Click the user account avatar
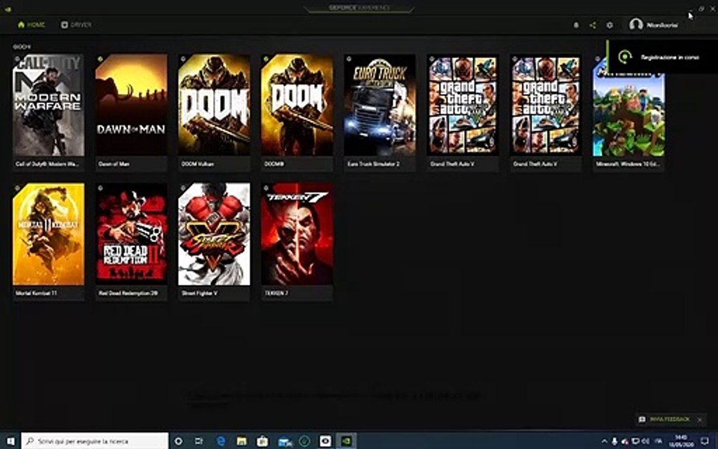The height and width of the screenshot is (449, 718). point(636,25)
